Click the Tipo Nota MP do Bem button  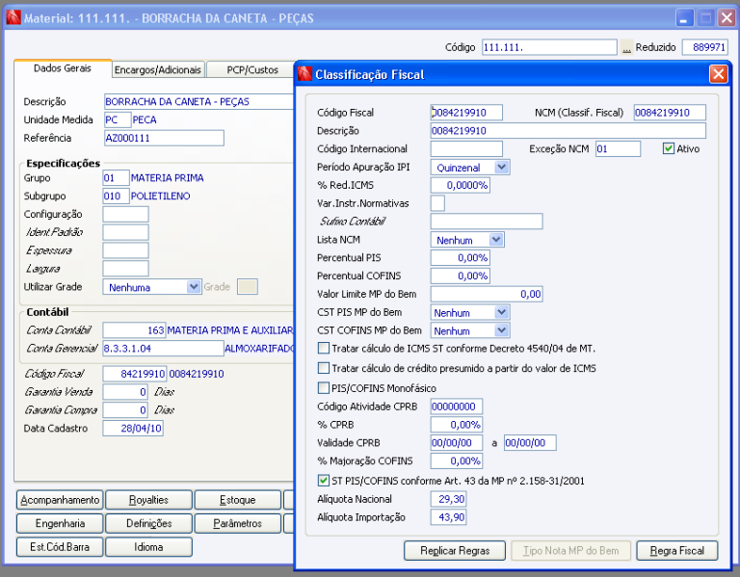(570, 551)
